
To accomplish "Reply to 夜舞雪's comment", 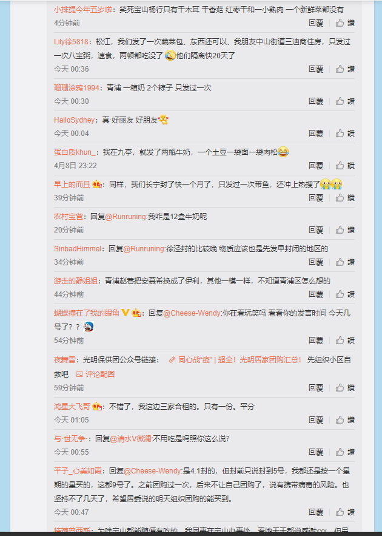I will (x=316, y=388).
